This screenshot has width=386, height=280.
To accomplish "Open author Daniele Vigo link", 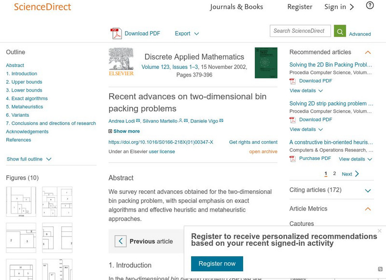I will tap(204, 121).
